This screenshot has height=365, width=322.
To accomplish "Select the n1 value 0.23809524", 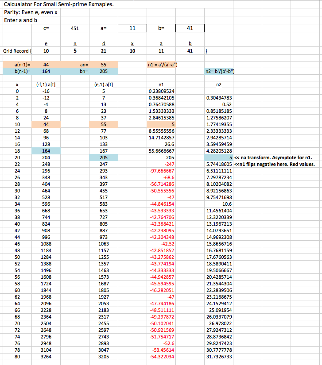I will point(161,91).
